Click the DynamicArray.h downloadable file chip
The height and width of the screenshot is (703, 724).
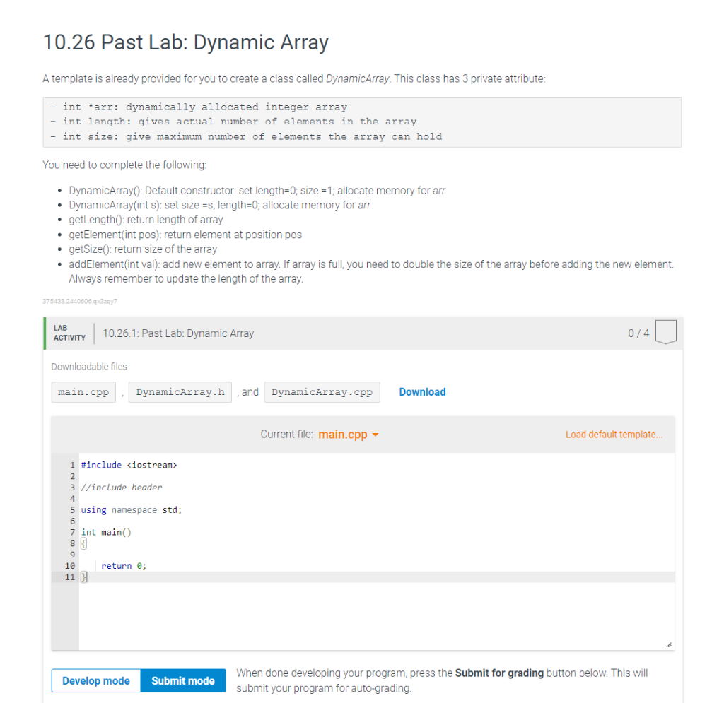click(180, 391)
